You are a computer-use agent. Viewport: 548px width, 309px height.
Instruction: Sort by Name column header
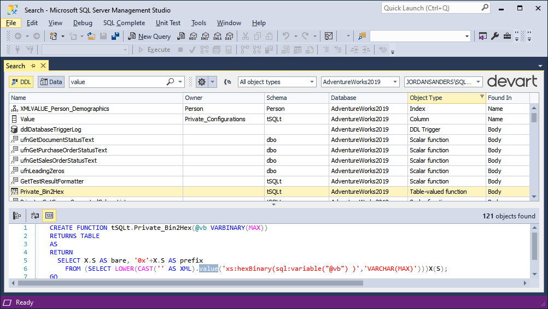pyautogui.click(x=96, y=98)
